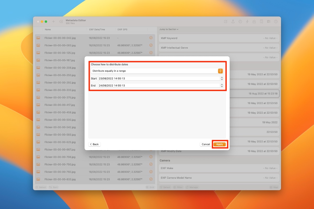Viewport: 314px width, 209px height.
Task: Click status checkmark on Flicker-00-00-00-833.jpg row
Action: (151, 179)
